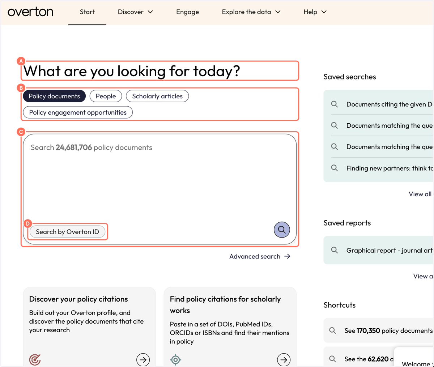Click magnifier icon beside Documents citing the given
Image resolution: width=434 pixels, height=367 pixels.
(x=335, y=104)
